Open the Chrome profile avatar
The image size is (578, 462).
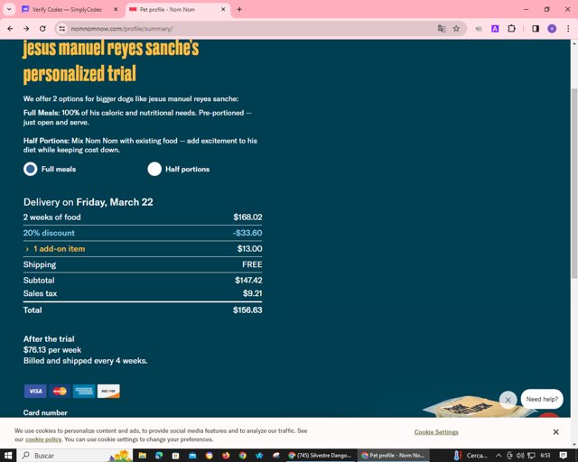(552, 28)
